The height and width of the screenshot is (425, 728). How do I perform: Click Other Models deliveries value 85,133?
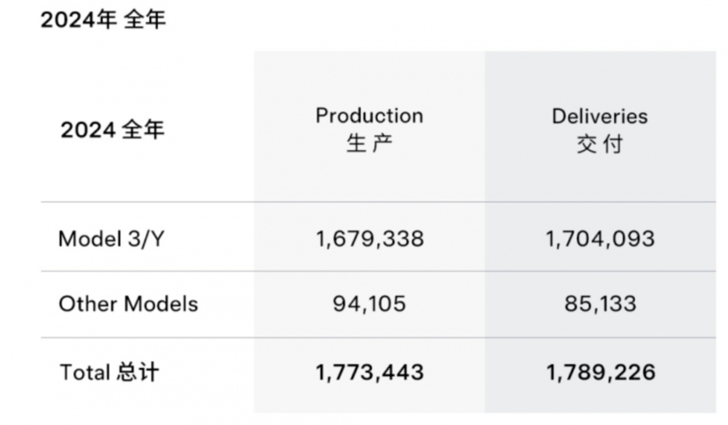pos(600,304)
